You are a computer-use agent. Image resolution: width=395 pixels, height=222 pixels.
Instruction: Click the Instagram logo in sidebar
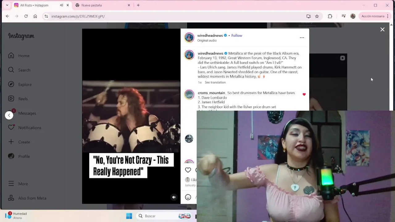click(21, 36)
